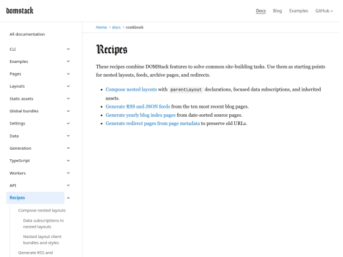Open the Docs navigation item
Viewport: 343px width, 257px height.
click(261, 11)
